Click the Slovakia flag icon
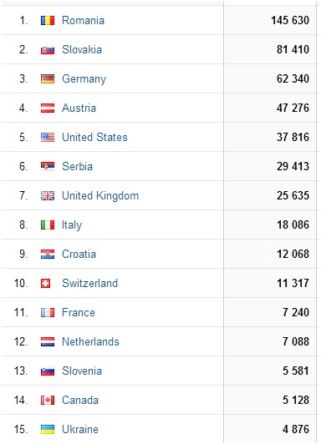Screen dimensions: 321x444 pos(48,50)
